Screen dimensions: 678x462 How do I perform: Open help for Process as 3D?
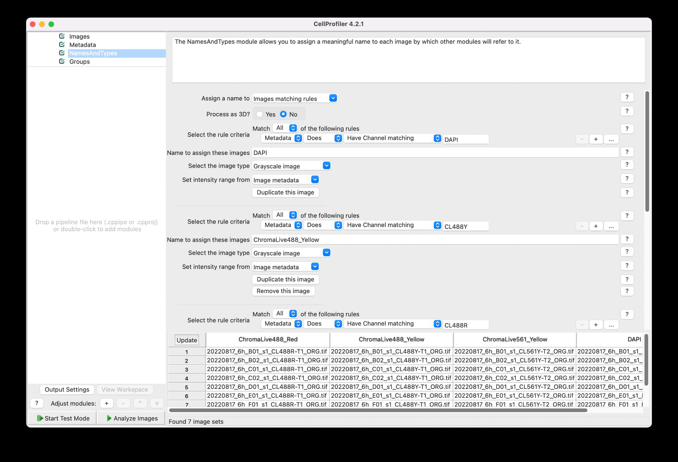pyautogui.click(x=627, y=111)
